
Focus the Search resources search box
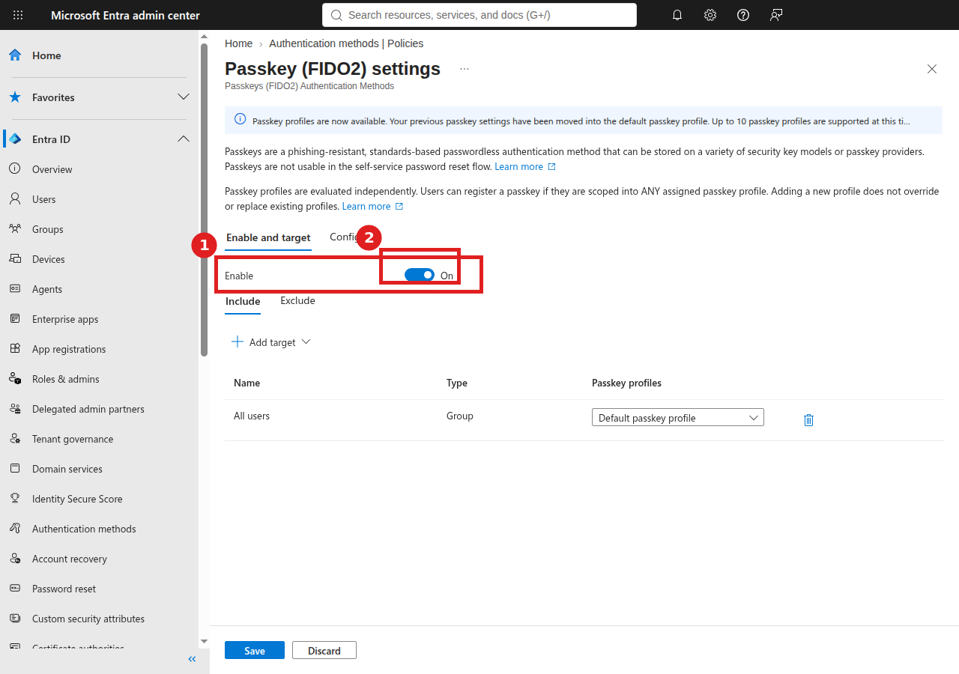[479, 15]
